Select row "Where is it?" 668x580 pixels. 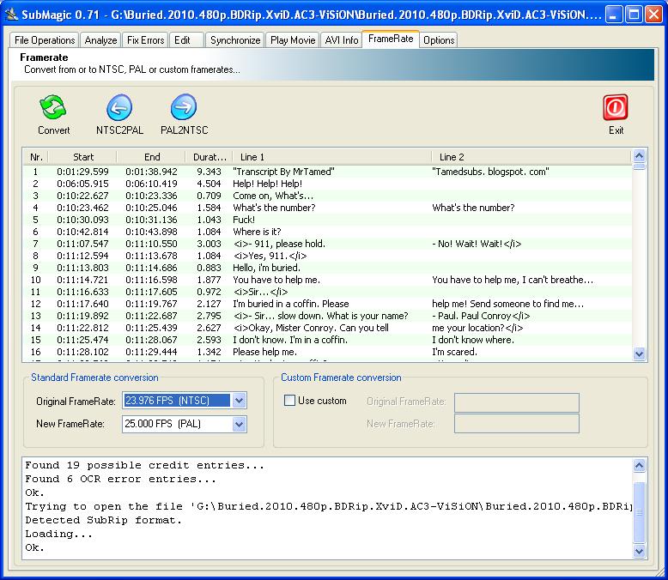pyautogui.click(x=327, y=232)
